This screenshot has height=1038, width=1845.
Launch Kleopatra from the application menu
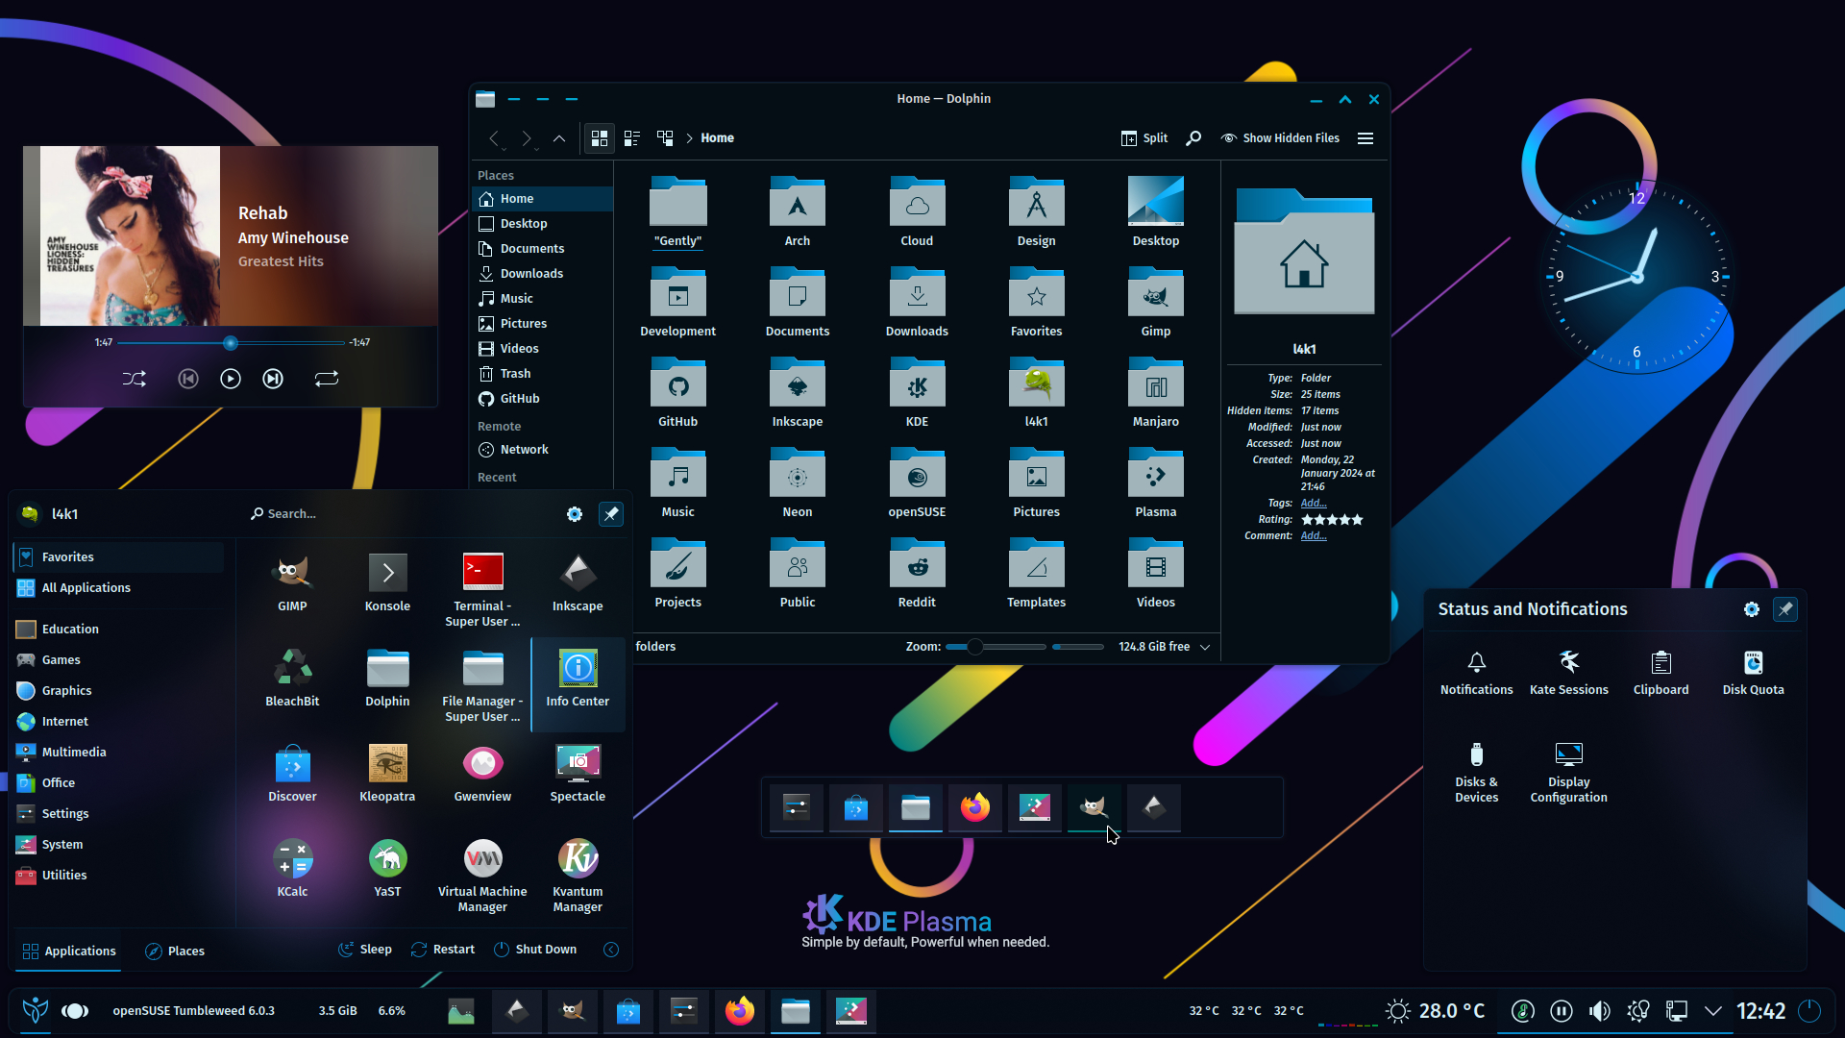(x=387, y=773)
